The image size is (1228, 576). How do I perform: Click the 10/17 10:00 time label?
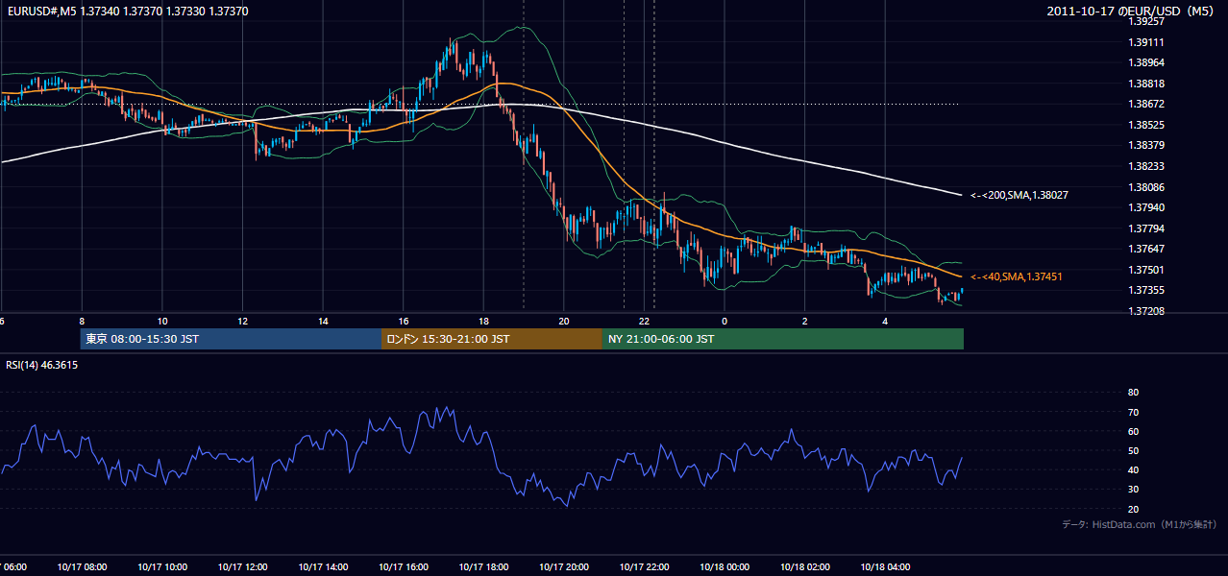click(162, 567)
